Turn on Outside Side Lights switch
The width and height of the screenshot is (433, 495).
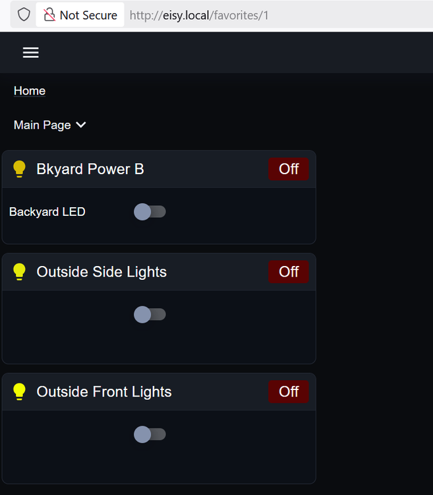pos(150,314)
